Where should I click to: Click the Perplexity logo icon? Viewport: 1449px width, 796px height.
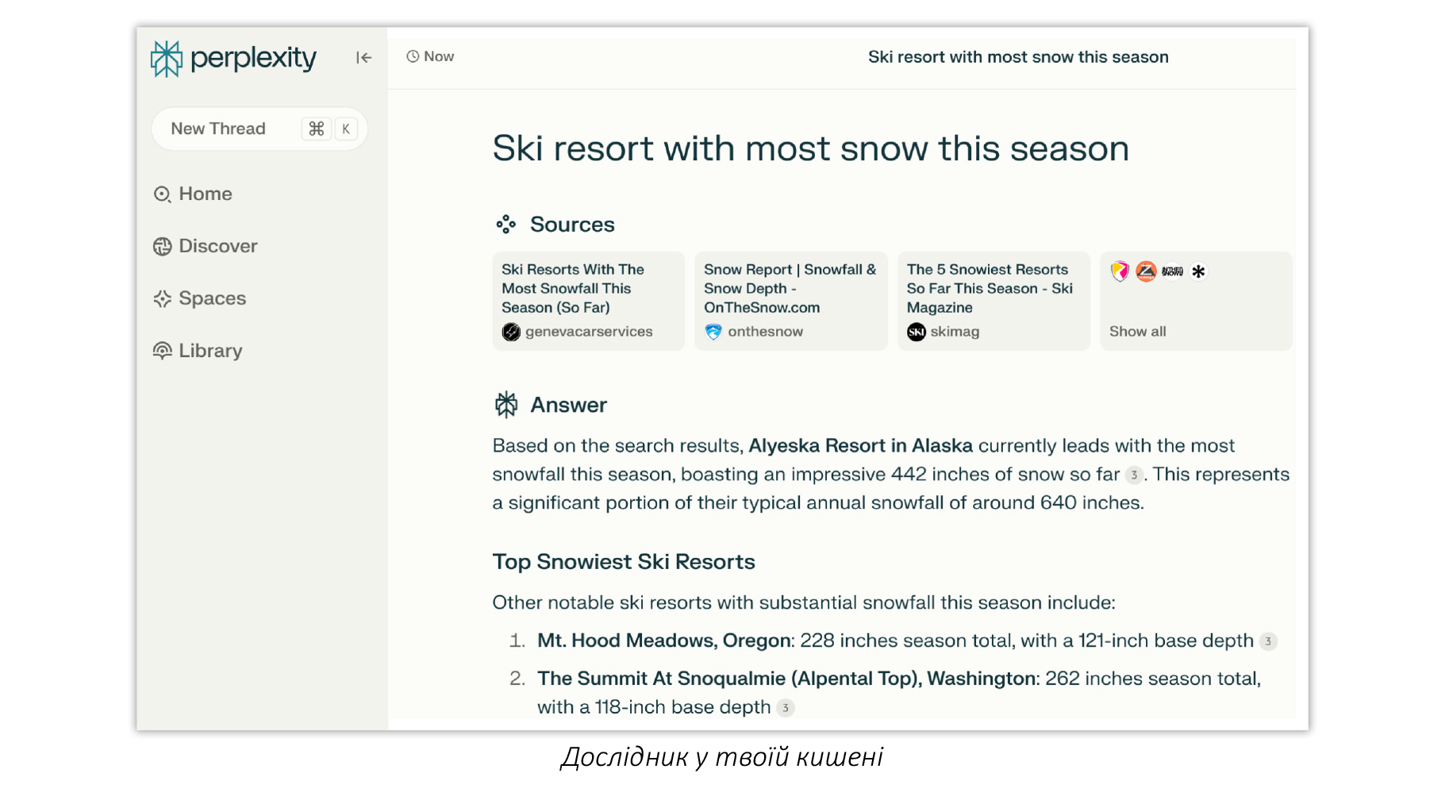[167, 59]
